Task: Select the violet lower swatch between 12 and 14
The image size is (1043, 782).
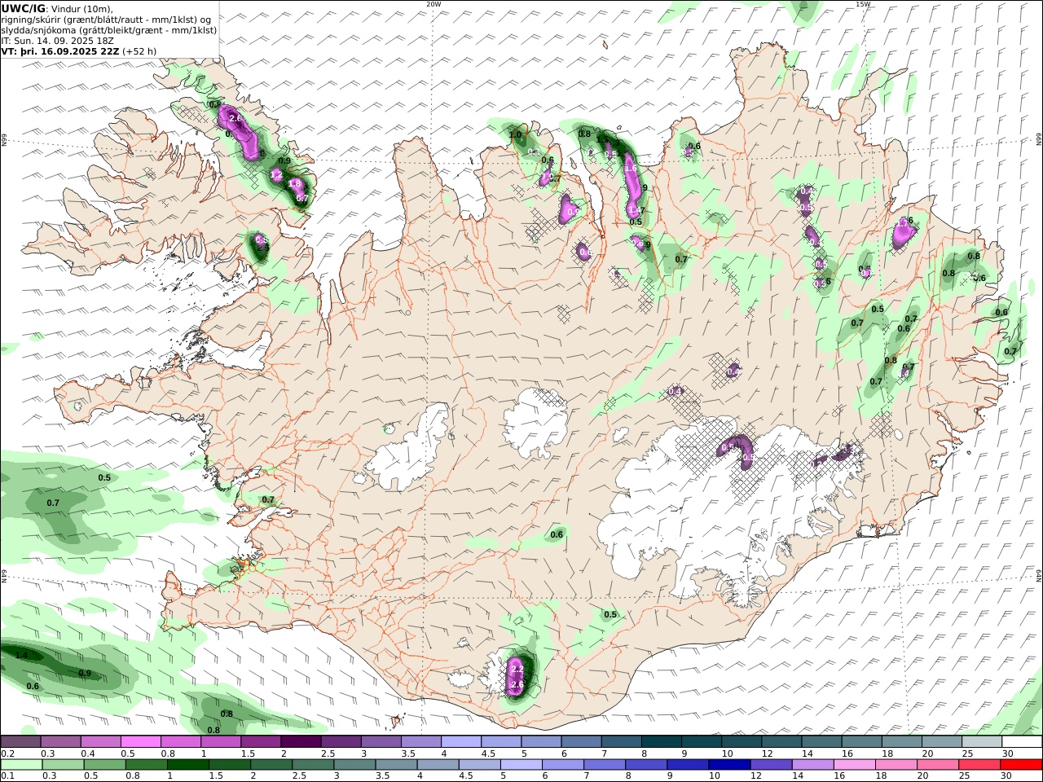Action: (770, 764)
